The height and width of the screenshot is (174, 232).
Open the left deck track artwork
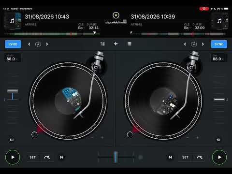(x=13, y=21)
